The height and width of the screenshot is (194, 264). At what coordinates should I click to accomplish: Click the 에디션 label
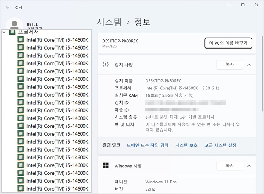click(x=121, y=182)
